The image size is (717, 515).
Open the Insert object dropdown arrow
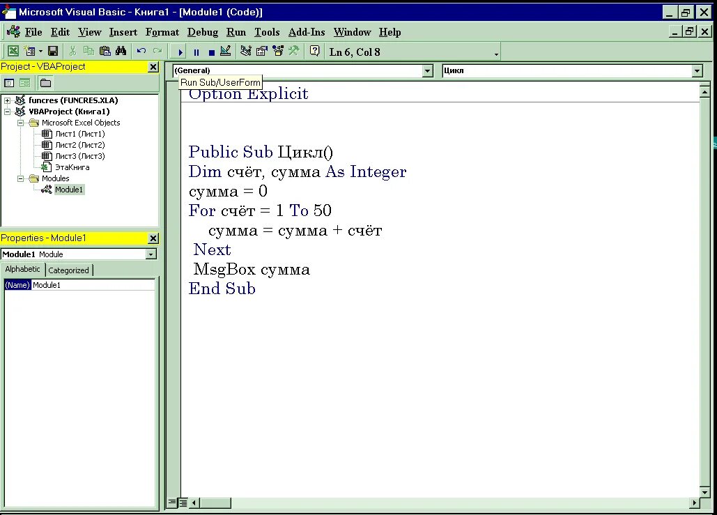pos(40,52)
